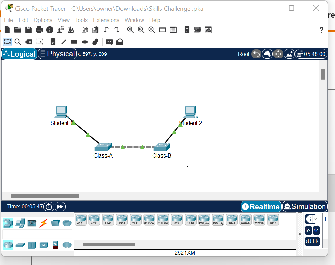The image size is (335, 265).
Task: Click the Class-B switch
Action: [x=162, y=147]
